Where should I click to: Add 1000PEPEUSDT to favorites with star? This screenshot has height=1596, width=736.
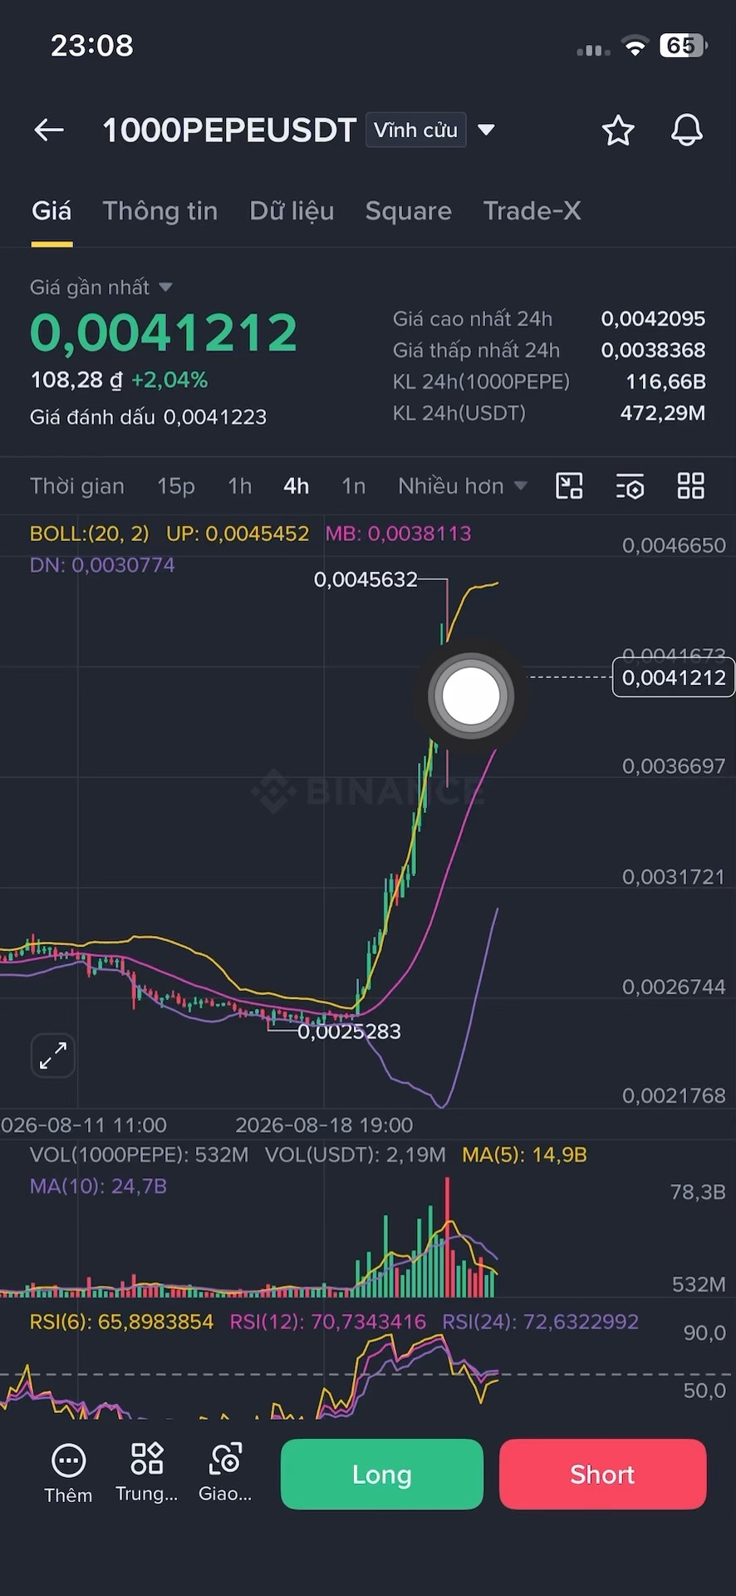[618, 131]
